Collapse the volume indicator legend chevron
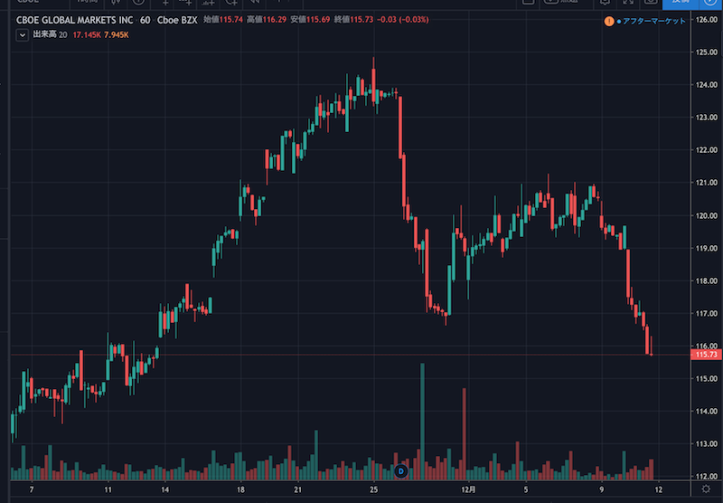This screenshot has height=503, width=723. (x=22, y=35)
